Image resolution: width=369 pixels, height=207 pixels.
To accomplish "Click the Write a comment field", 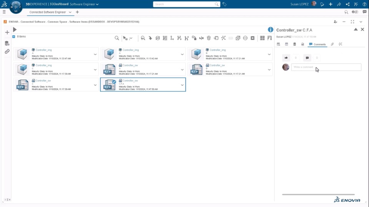I will [326, 67].
